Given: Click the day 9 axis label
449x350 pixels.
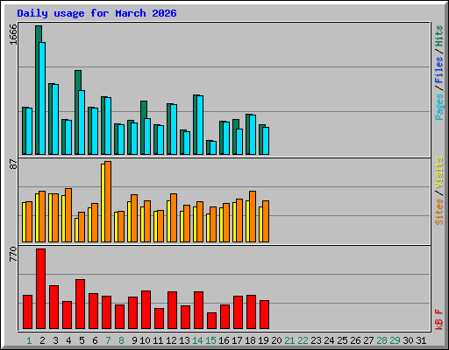Looking at the screenshot, I should pos(134,340).
